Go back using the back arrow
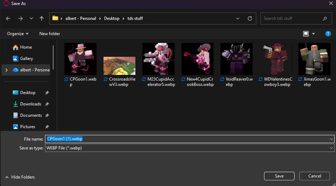The width and height of the screenshot is (336, 186). (x=8, y=19)
